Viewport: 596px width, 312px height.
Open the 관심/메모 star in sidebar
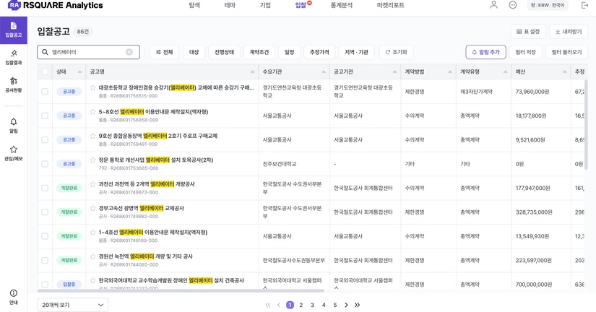[x=13, y=153]
